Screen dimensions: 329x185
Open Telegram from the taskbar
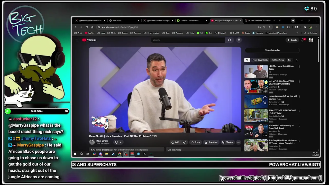(x=138, y=154)
